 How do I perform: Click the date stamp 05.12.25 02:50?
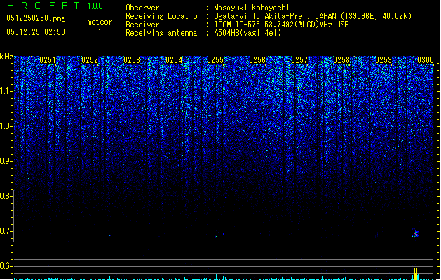point(36,32)
